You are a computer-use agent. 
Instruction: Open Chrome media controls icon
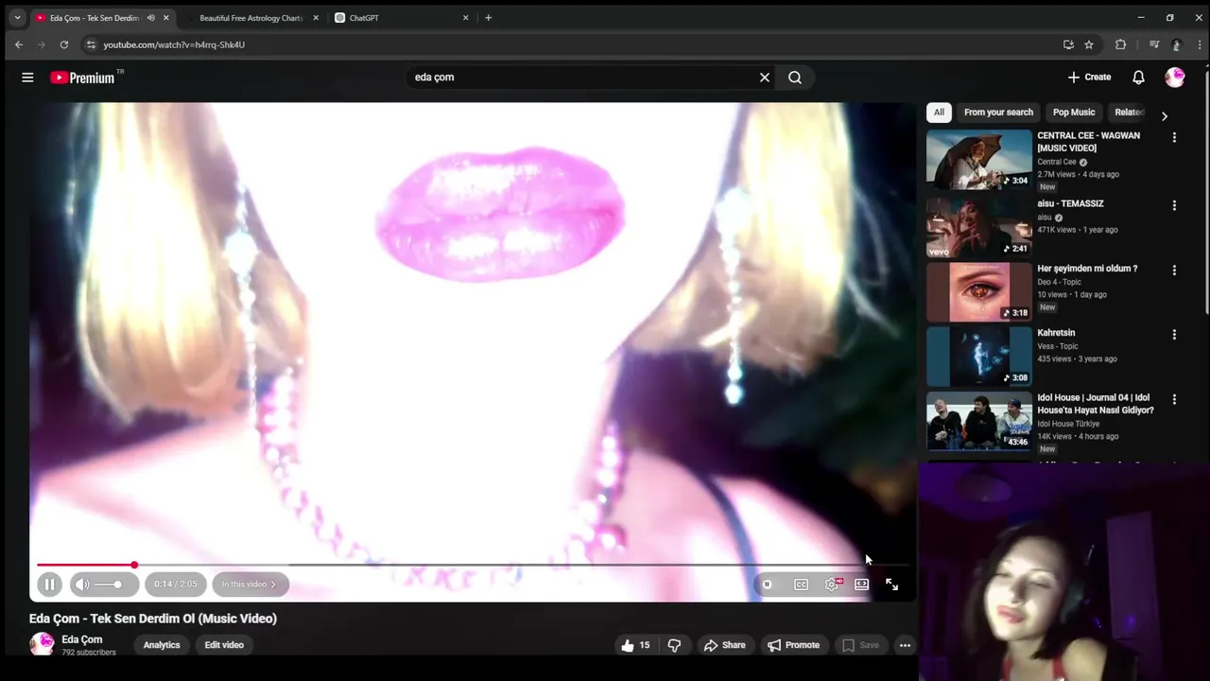[1154, 44]
